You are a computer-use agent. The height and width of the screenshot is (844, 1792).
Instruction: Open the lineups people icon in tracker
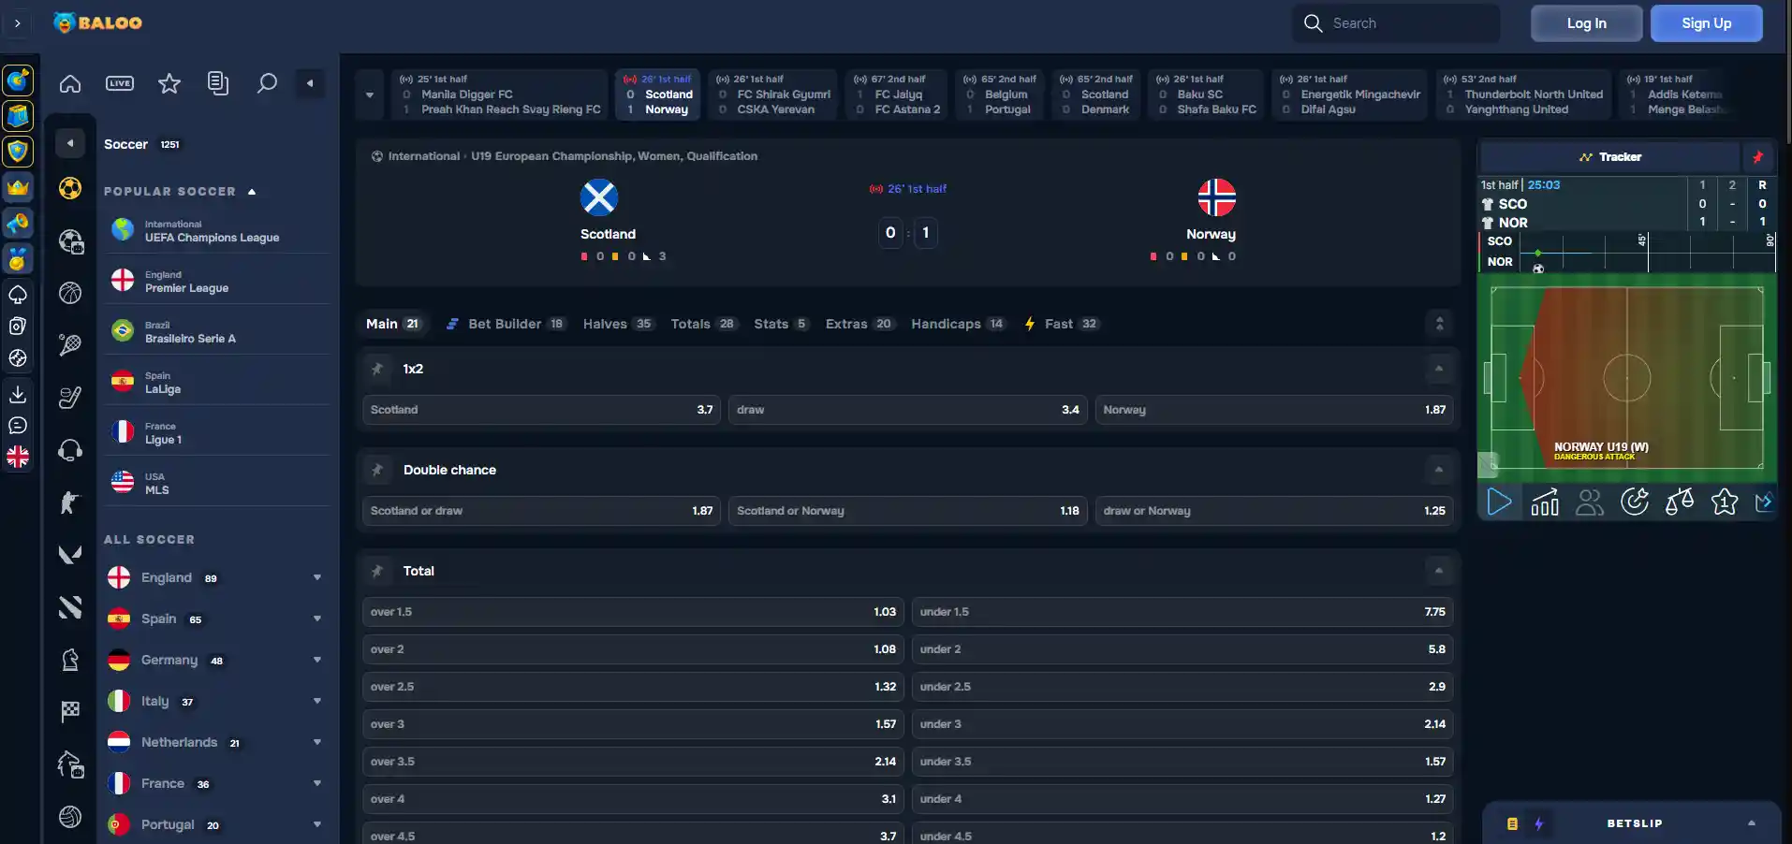click(1590, 502)
